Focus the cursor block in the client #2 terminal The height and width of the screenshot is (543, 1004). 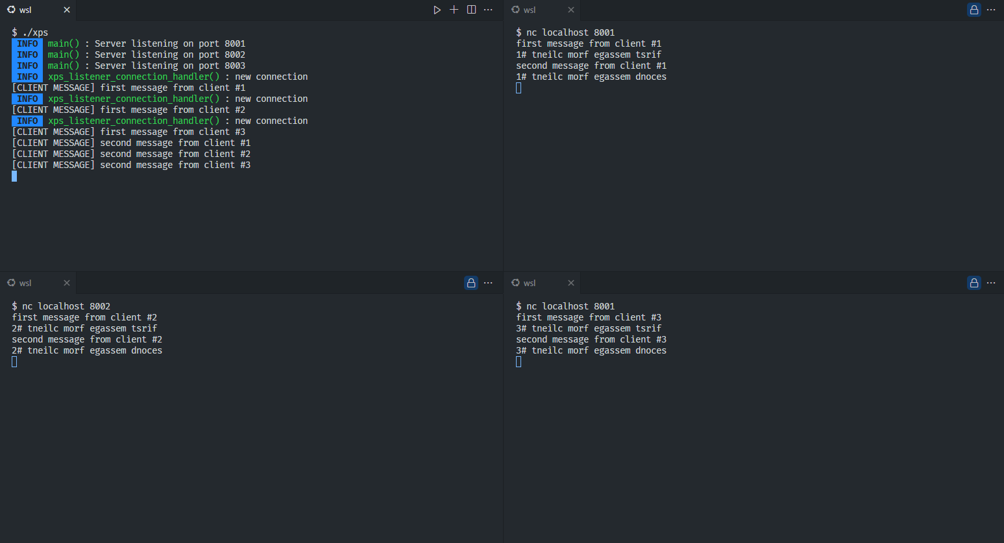(x=14, y=361)
